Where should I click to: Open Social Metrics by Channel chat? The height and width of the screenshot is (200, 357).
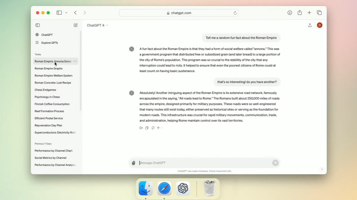pos(51,158)
